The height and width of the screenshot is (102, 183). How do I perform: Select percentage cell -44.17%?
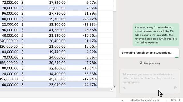(83, 85)
